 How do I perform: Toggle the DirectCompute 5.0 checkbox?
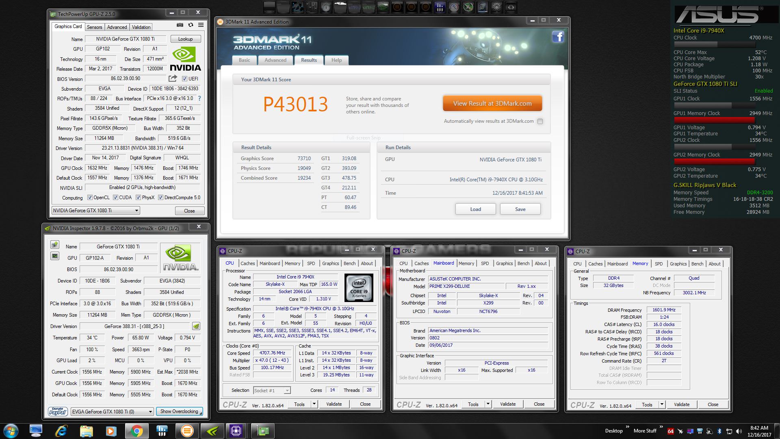point(160,198)
